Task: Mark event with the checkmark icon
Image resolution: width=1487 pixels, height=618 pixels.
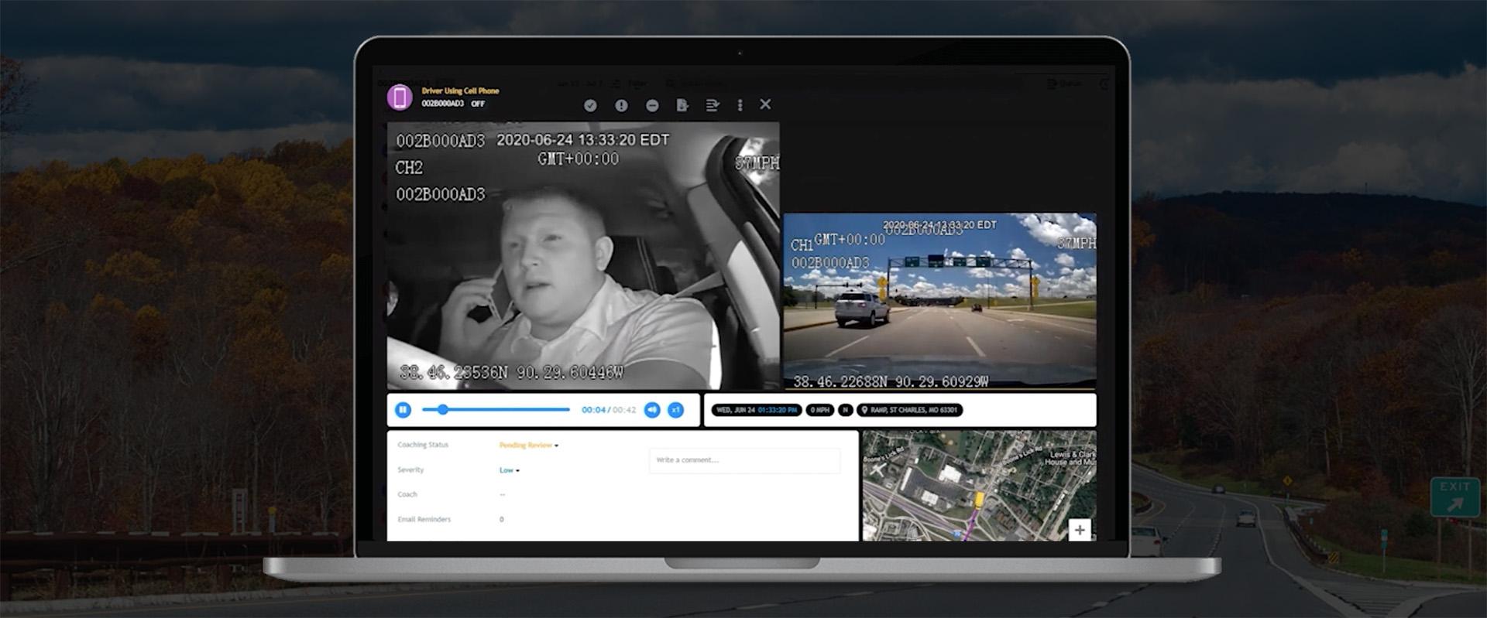Action: [590, 105]
